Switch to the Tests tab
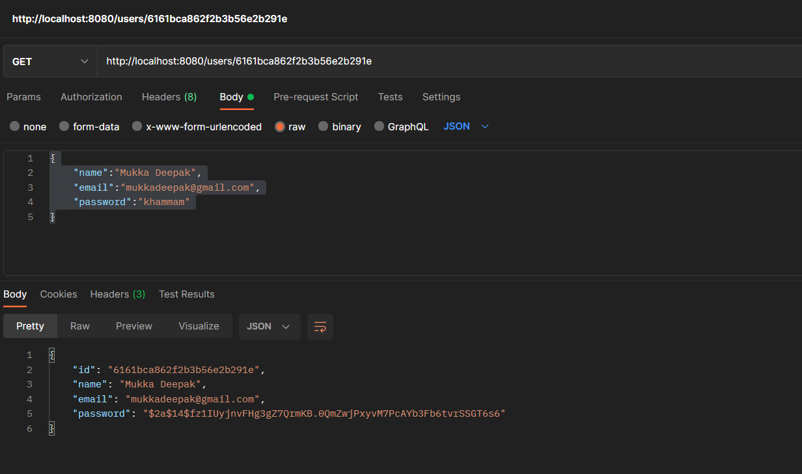The width and height of the screenshot is (802, 474). tap(390, 96)
